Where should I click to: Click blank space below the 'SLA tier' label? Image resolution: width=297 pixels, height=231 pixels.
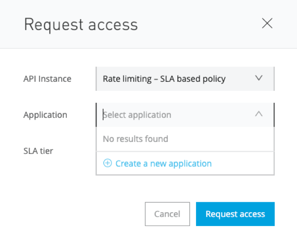click(x=46, y=178)
